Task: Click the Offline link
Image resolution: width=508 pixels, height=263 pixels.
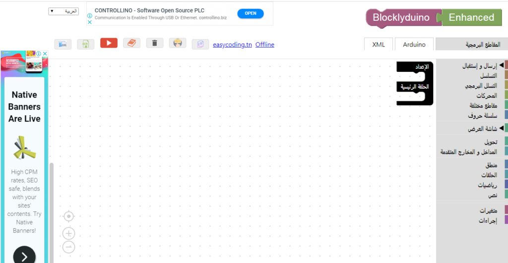Action: click(x=264, y=45)
